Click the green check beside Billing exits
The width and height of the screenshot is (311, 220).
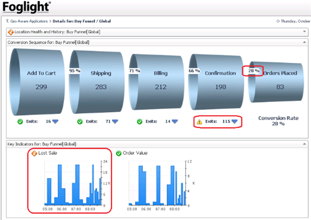[140, 121]
